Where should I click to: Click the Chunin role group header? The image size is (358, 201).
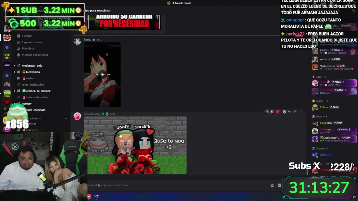coord(322,149)
